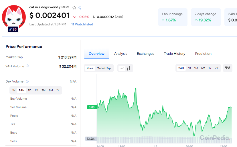Click the 0.00 price marker on chart
The height and width of the screenshot is (147, 237).
click(x=92, y=107)
